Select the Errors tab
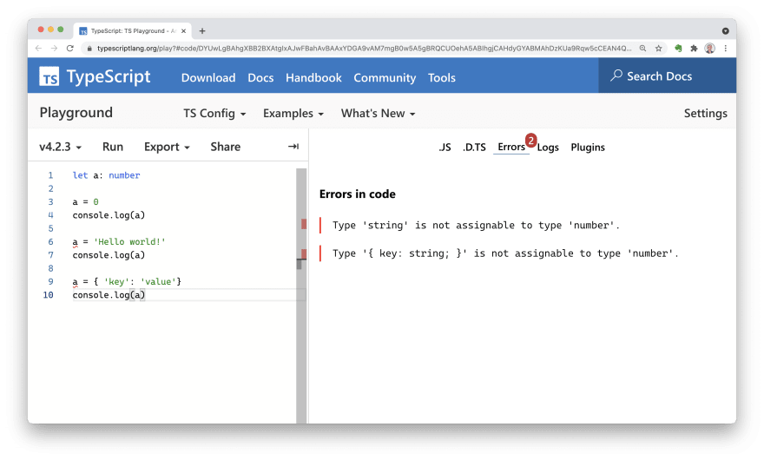The height and width of the screenshot is (460, 764). (x=511, y=148)
